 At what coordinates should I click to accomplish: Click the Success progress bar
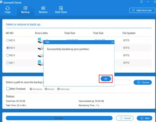click(x=59, y=118)
